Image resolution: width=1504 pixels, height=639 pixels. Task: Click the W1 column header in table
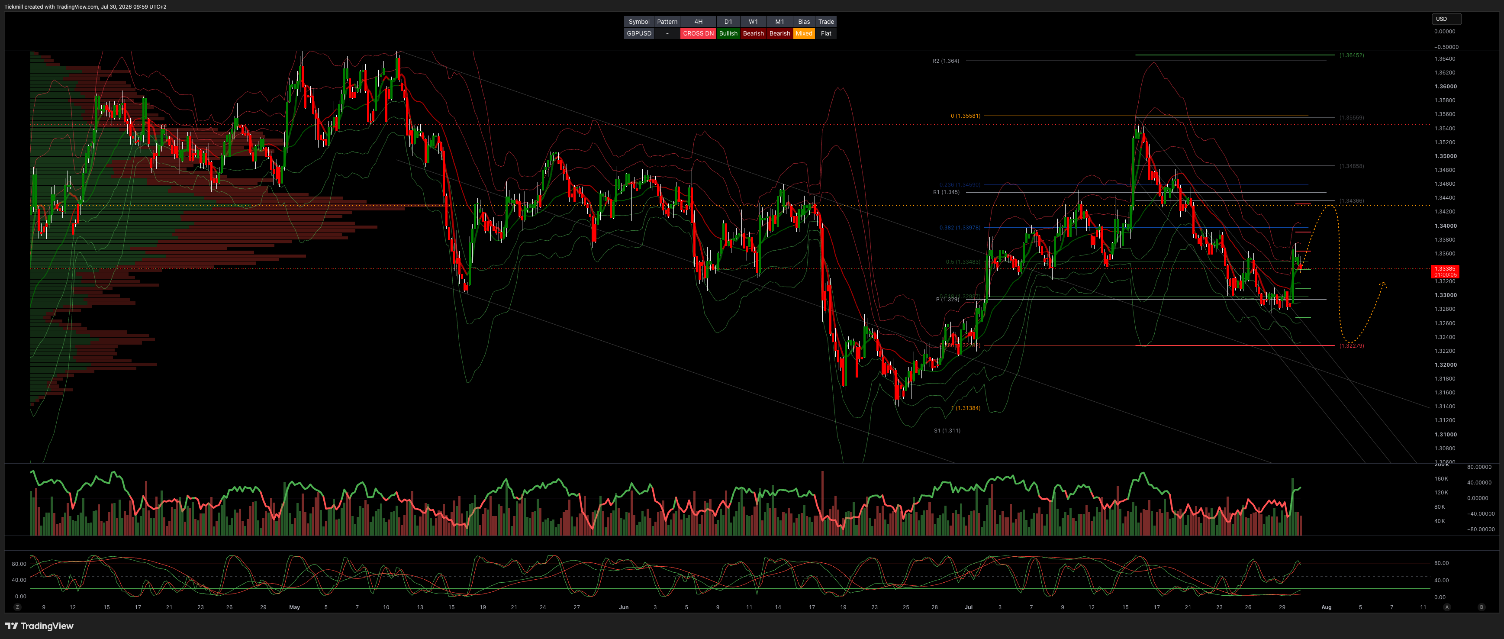point(753,22)
